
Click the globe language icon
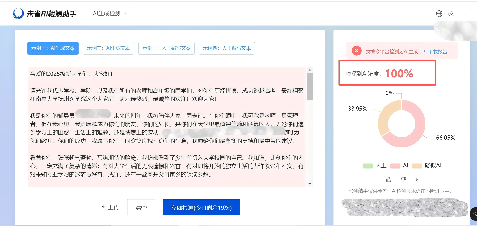click(x=439, y=14)
